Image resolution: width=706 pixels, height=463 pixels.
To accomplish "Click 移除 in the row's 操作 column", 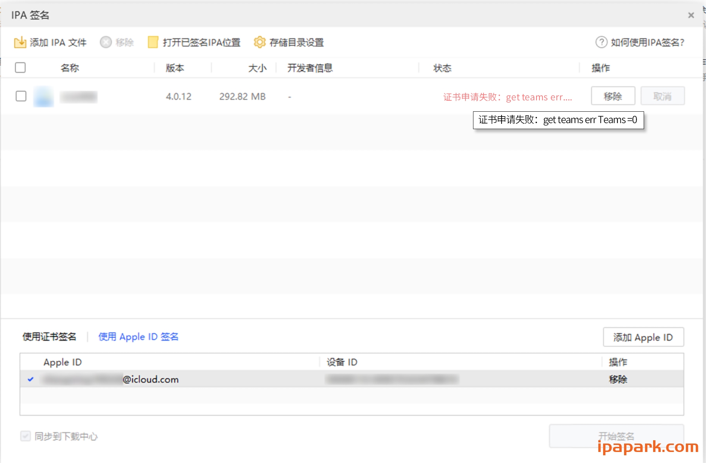I will (613, 96).
